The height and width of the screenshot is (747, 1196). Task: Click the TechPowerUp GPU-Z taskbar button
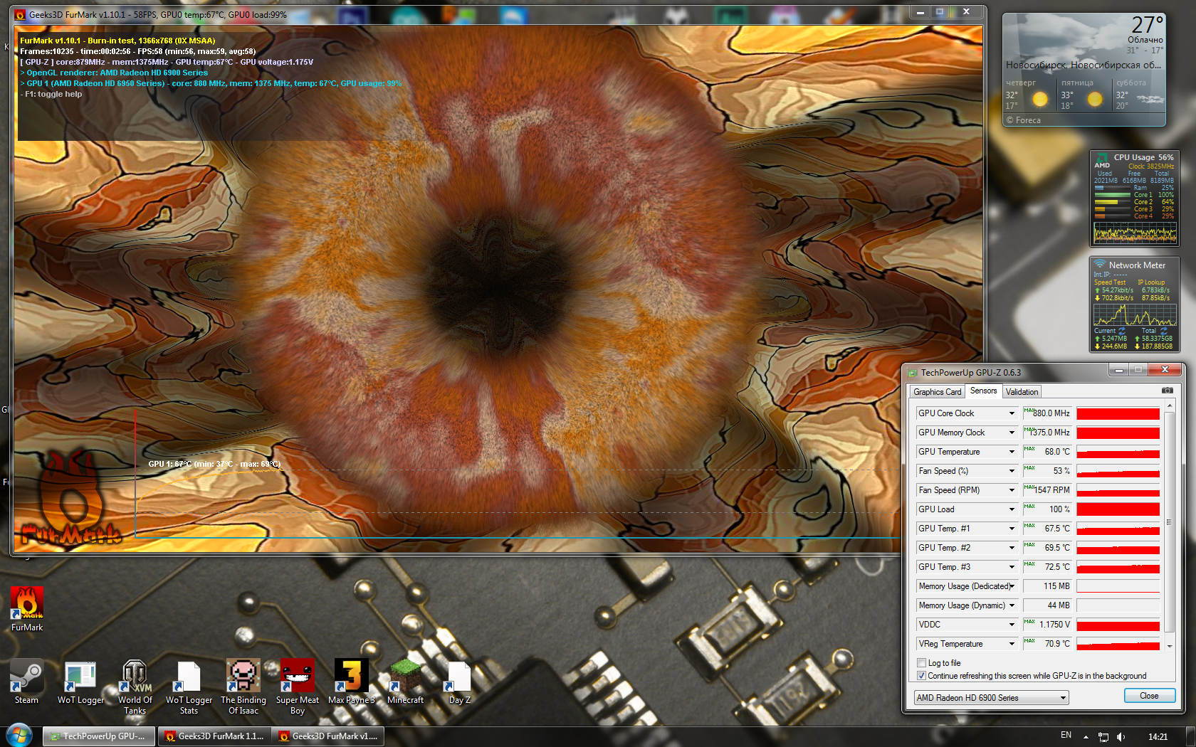[98, 736]
